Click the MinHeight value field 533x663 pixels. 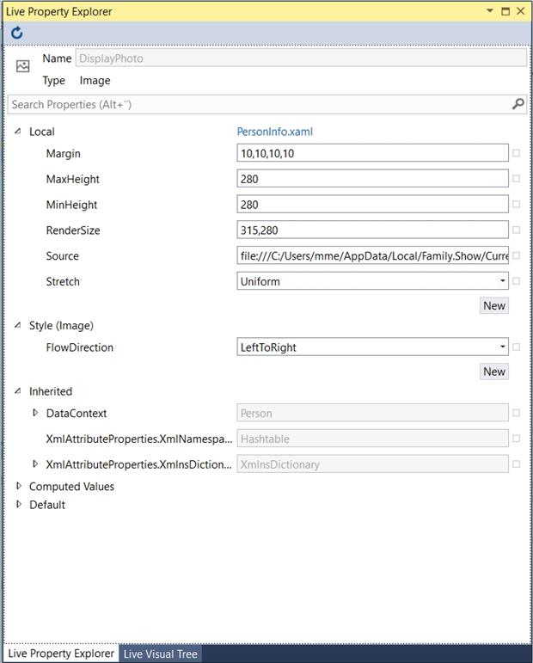372,205
